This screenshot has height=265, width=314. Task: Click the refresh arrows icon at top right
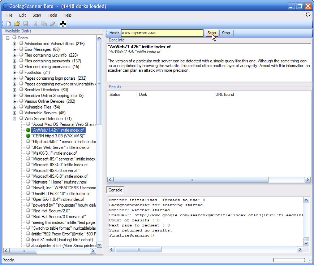tap(308, 14)
